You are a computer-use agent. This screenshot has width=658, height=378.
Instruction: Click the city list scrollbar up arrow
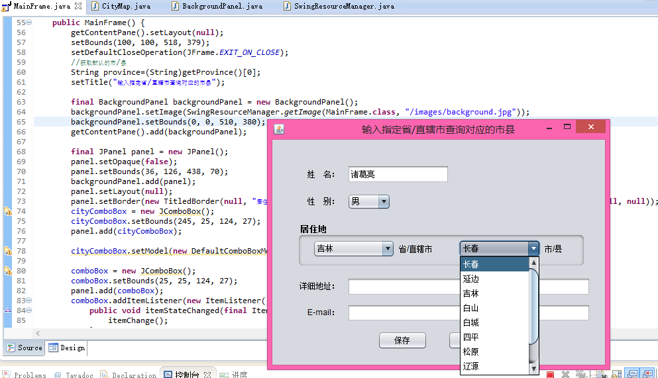point(534,262)
